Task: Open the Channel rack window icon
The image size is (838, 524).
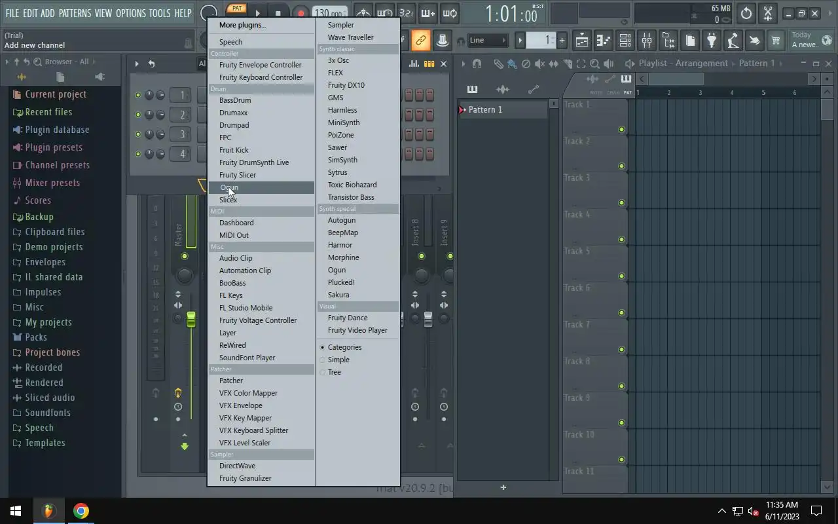Action: (x=625, y=41)
